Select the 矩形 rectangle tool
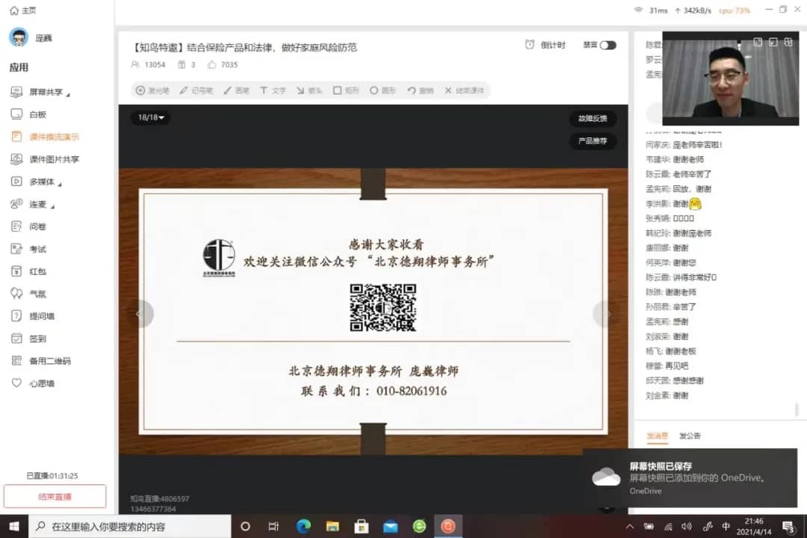 pos(346,90)
